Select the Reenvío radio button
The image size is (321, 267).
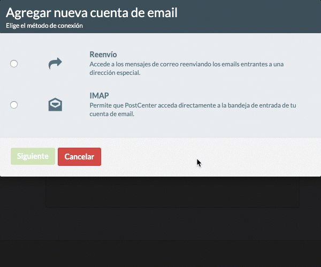14,64
